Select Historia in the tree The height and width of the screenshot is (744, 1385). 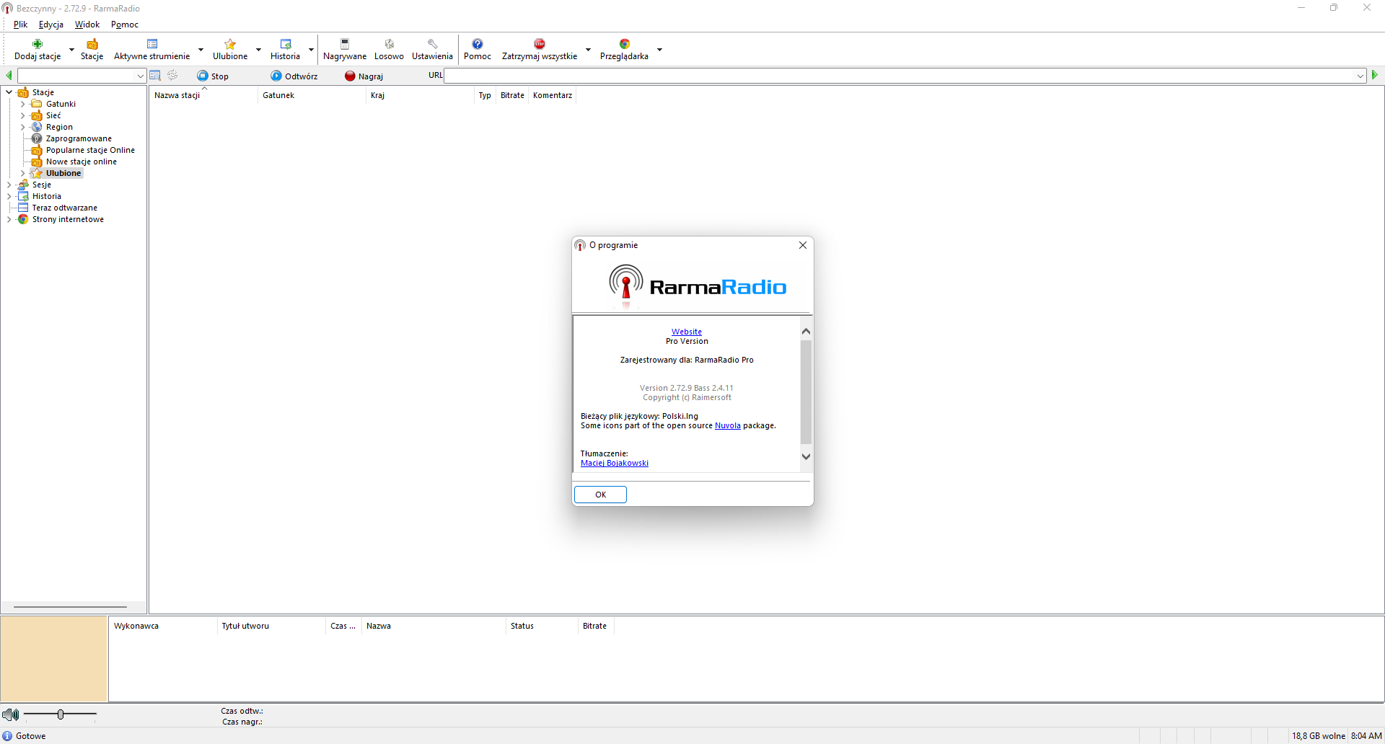click(x=46, y=196)
